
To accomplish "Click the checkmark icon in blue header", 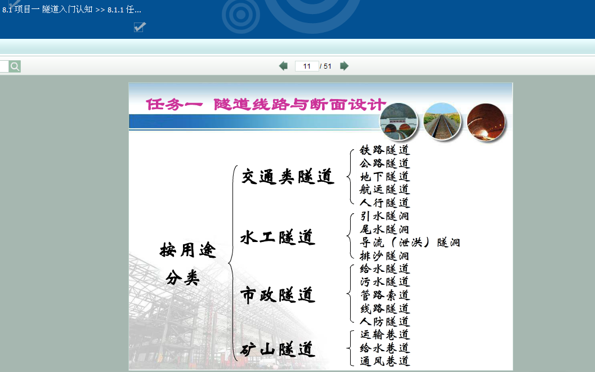I will pos(140,27).
